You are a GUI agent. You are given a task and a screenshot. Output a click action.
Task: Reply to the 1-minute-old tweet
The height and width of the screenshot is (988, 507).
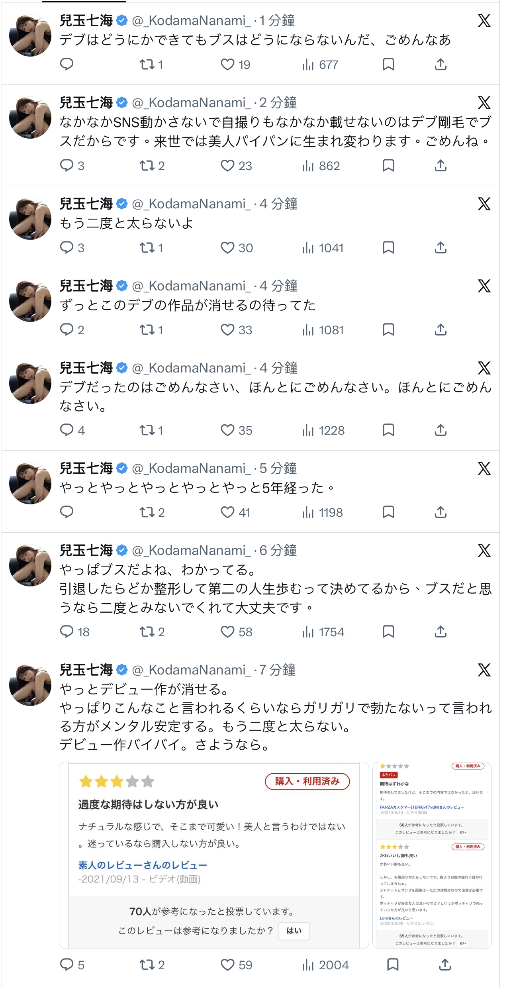67,64
